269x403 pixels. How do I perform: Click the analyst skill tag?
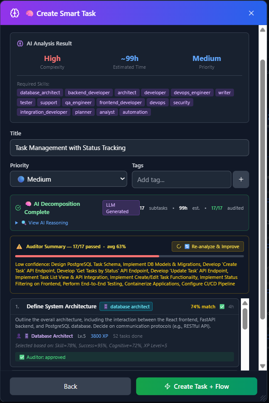tap(107, 112)
